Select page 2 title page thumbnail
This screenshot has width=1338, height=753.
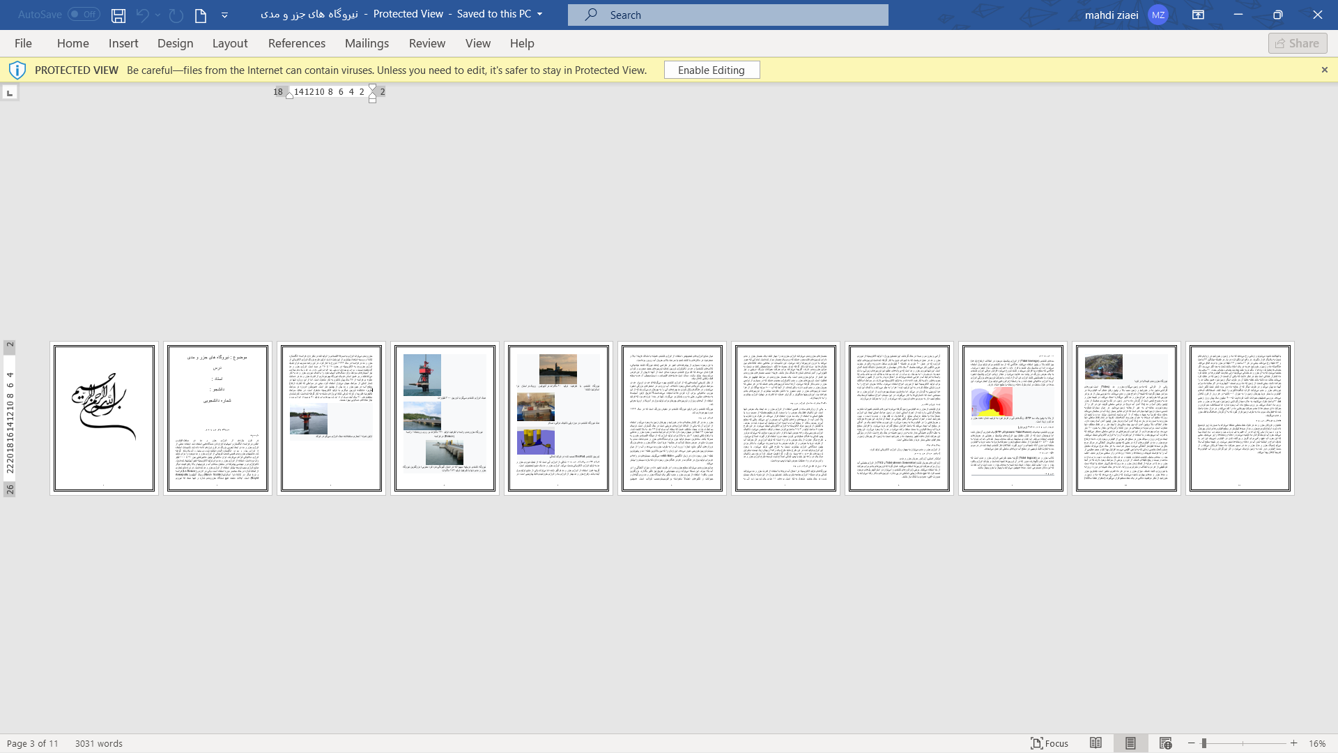tap(217, 418)
